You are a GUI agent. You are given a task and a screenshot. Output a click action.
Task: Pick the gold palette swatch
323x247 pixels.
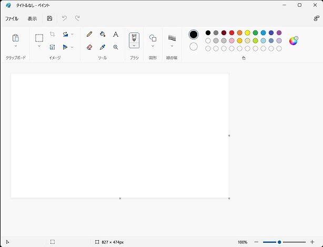tap(239, 41)
